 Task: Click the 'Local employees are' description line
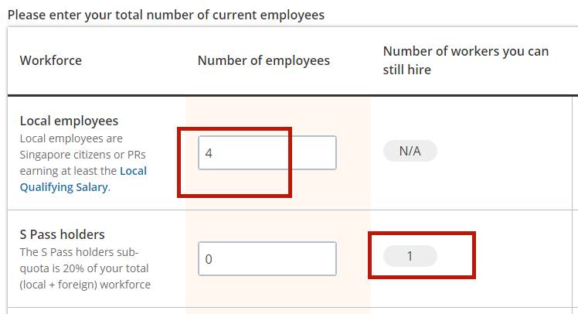tap(71, 139)
